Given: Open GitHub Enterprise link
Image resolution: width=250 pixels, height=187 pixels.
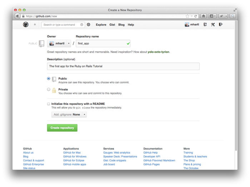Looking at the screenshot, I should tap(33, 164).
